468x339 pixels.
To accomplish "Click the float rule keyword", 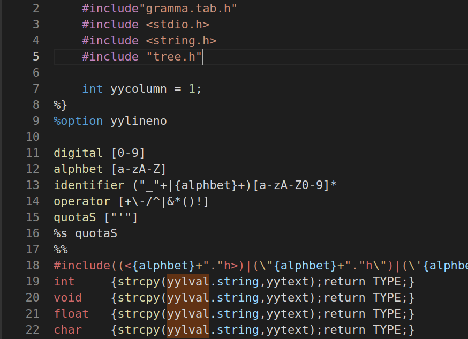I will (x=71, y=314).
